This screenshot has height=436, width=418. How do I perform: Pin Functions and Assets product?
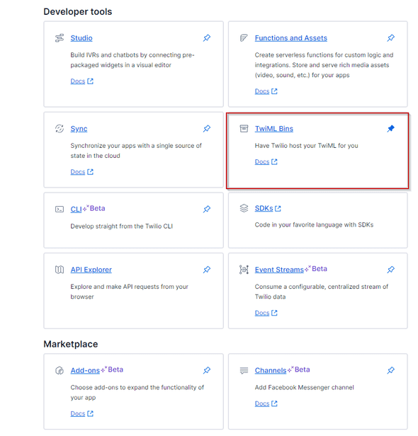[391, 38]
